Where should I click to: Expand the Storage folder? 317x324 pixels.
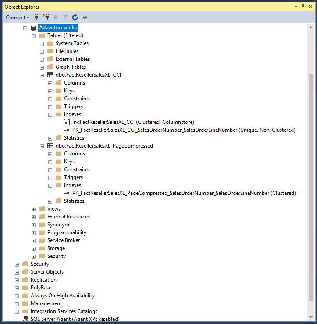pos(33,249)
